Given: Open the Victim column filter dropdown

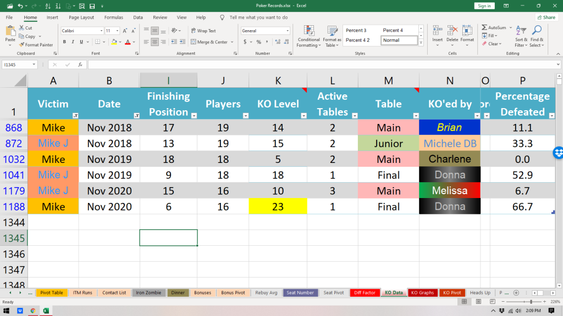Looking at the screenshot, I should (x=75, y=116).
